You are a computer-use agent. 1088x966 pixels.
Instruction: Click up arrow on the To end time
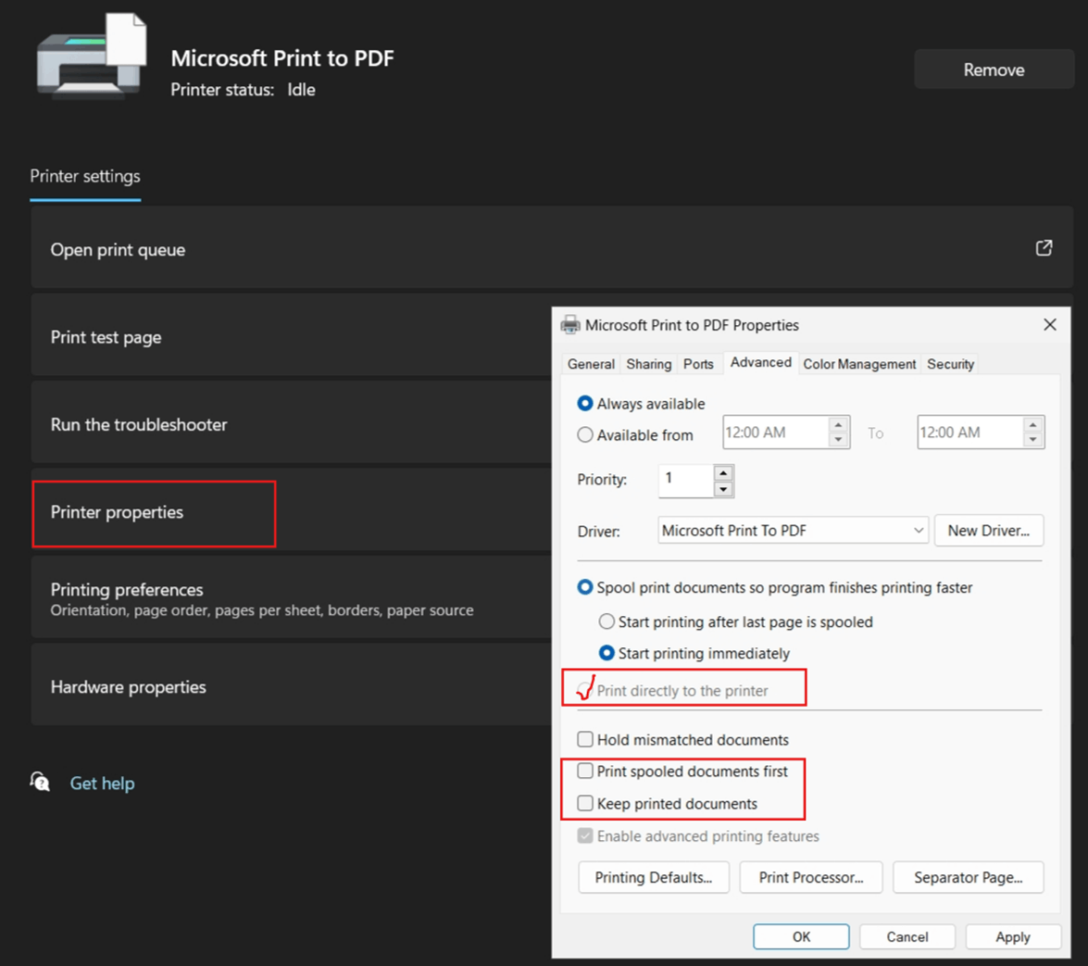[x=1032, y=425]
